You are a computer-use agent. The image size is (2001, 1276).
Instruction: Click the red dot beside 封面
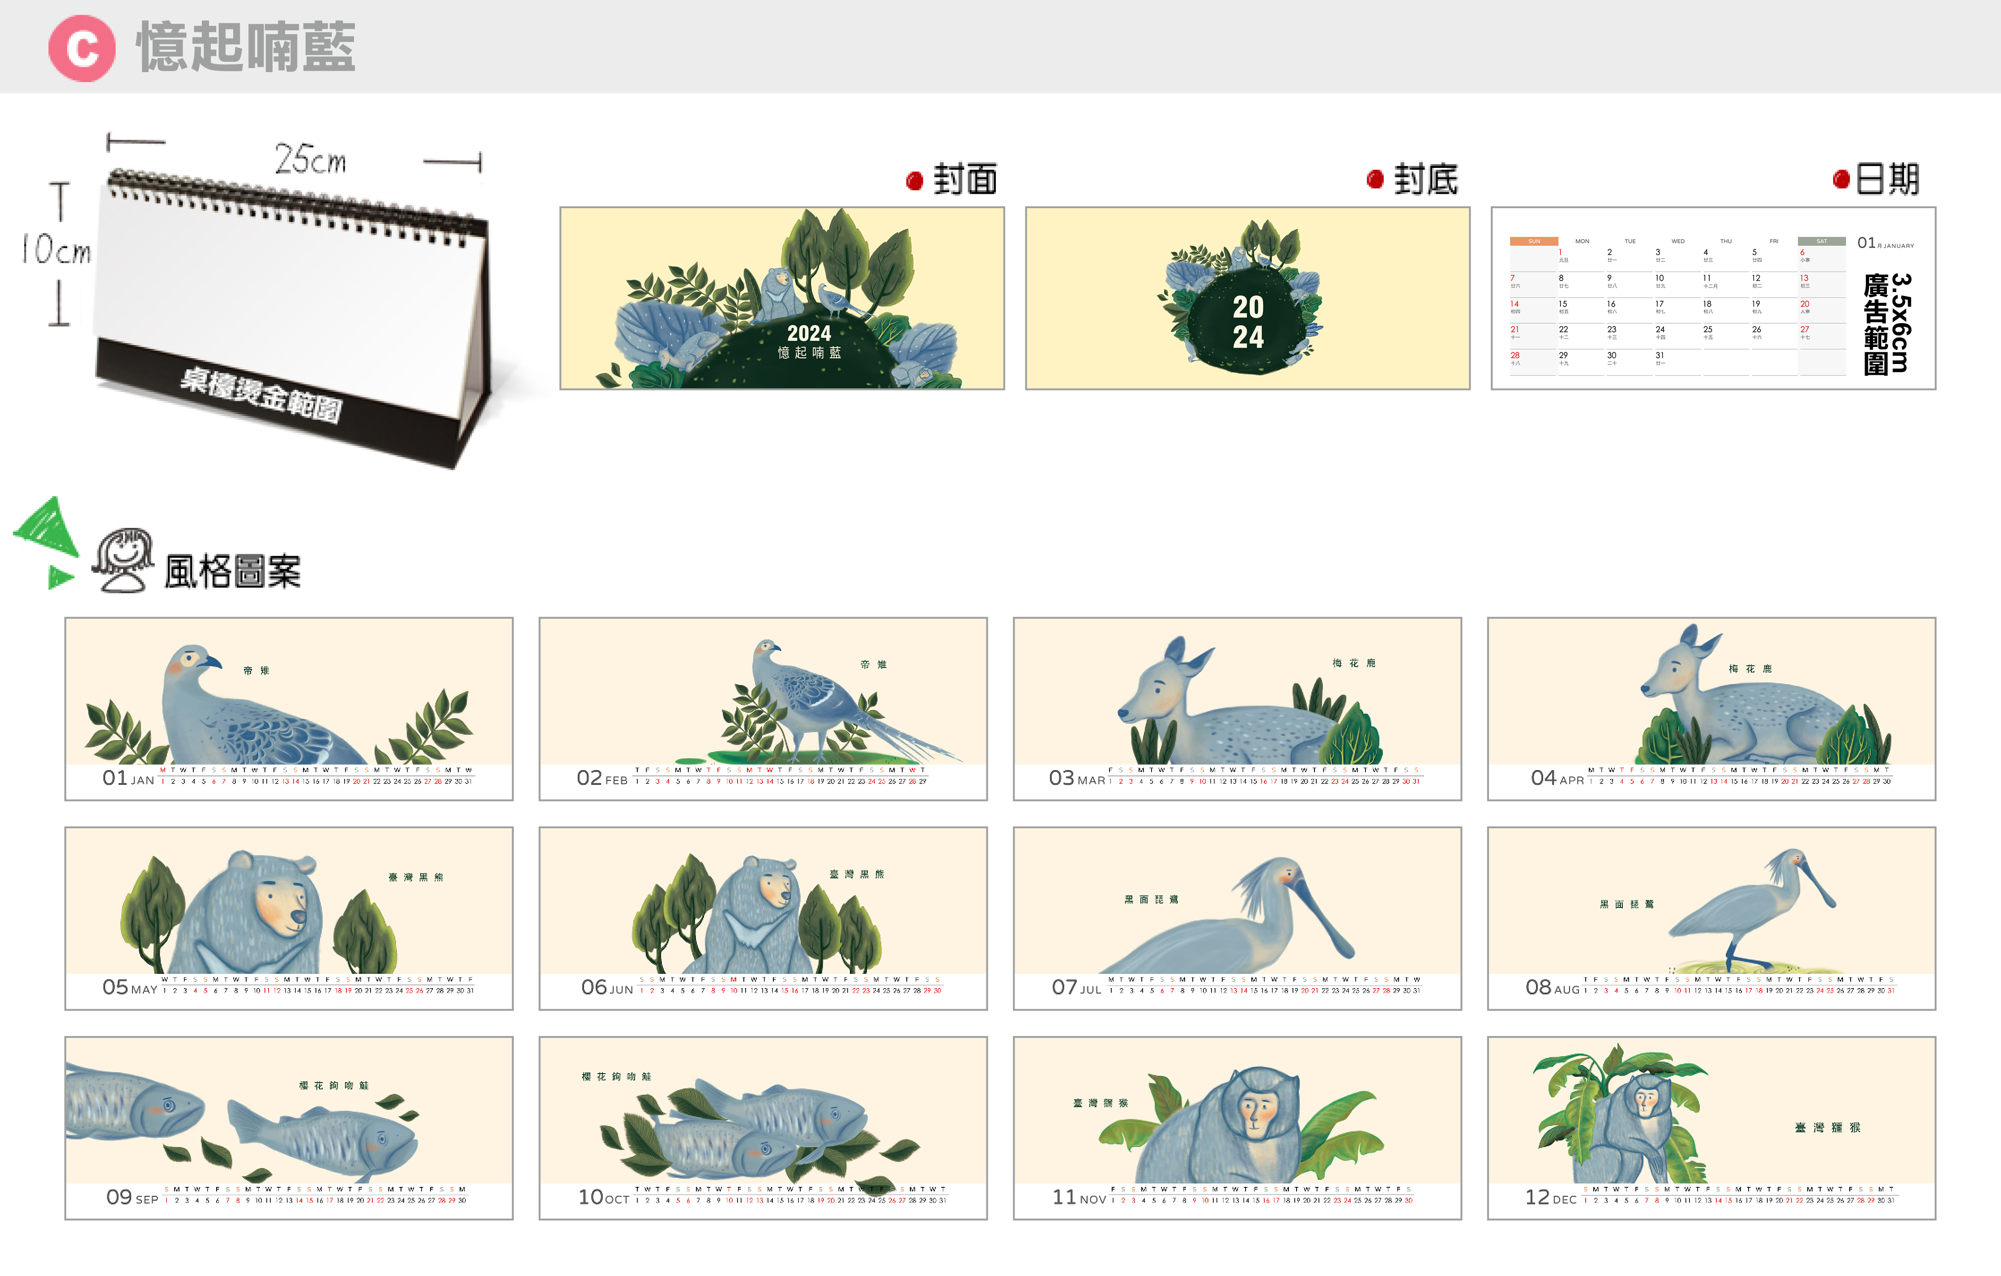tap(914, 180)
